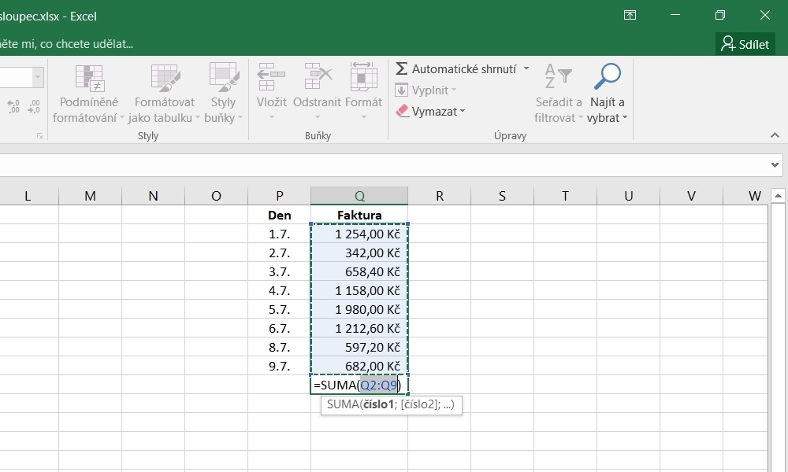Click the cell with 1 254,00 Kč

pos(359,234)
